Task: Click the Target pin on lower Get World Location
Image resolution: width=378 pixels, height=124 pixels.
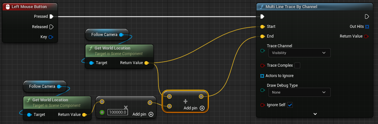Action: point(29,115)
